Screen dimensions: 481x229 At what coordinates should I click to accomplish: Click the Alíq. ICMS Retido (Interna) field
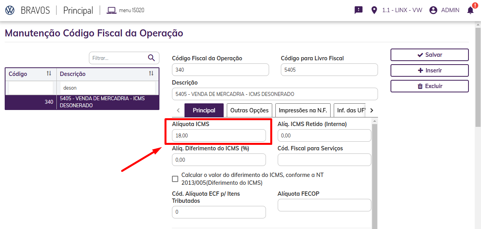tap(324, 135)
